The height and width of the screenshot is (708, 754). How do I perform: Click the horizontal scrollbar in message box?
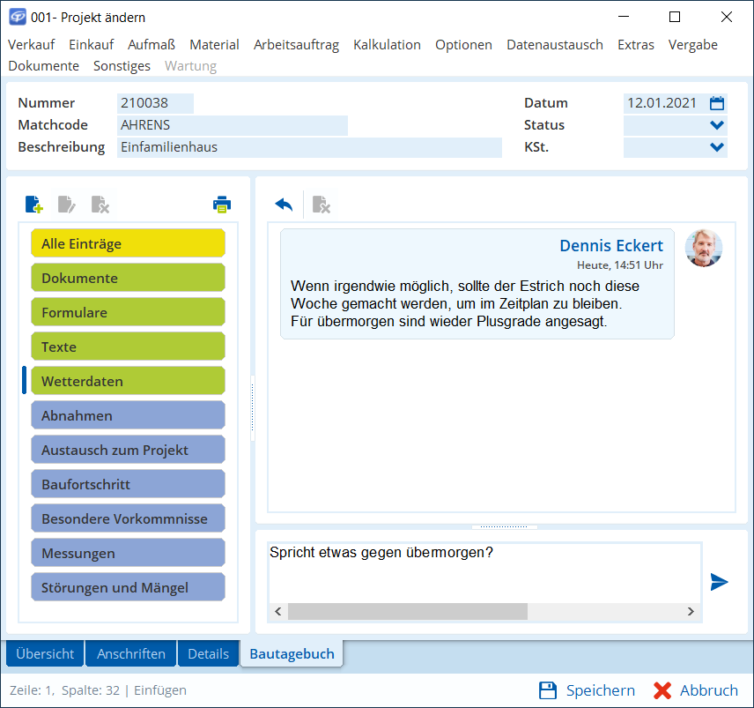pyautogui.click(x=407, y=612)
